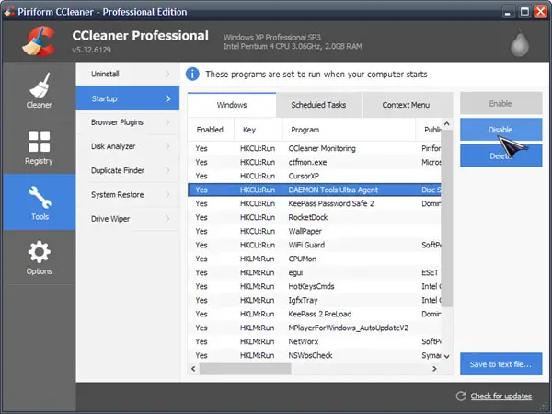Select the Startup tool
This screenshot has height=414, width=552.
[x=128, y=98]
